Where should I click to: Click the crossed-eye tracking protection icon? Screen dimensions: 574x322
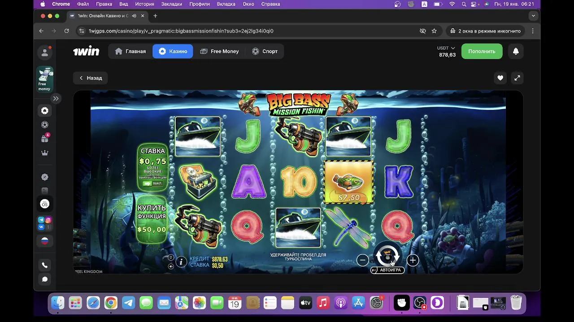[422, 31]
